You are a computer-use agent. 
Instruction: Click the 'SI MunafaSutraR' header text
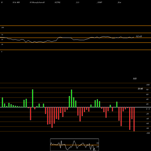point(37,2)
